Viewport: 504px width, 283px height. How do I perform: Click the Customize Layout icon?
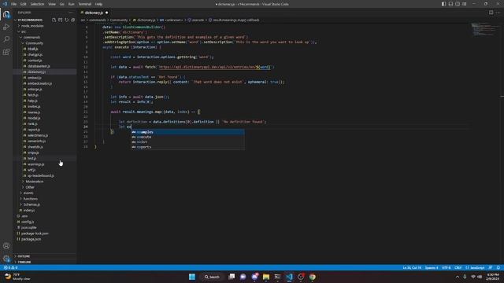click(464, 4)
